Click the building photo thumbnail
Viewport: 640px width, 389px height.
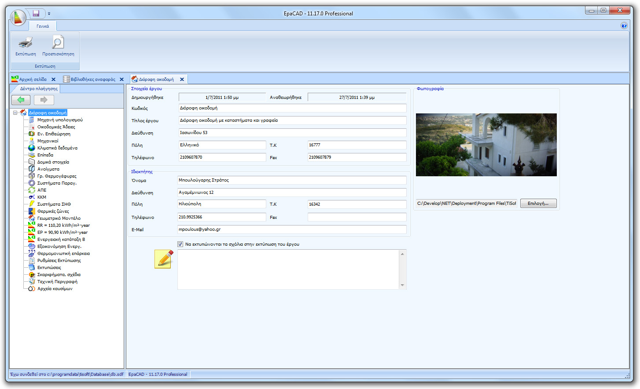(x=486, y=145)
